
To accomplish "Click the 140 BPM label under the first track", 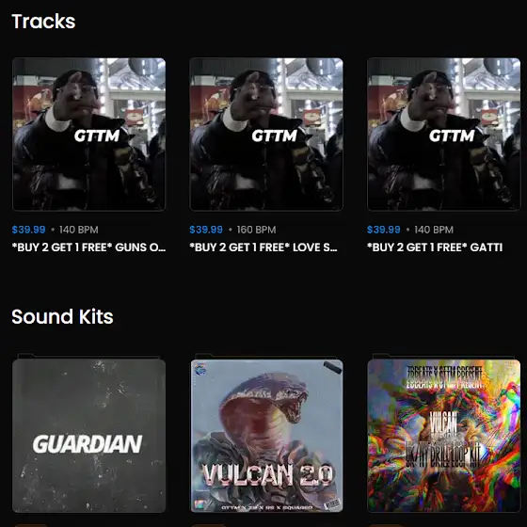I will pos(79,230).
